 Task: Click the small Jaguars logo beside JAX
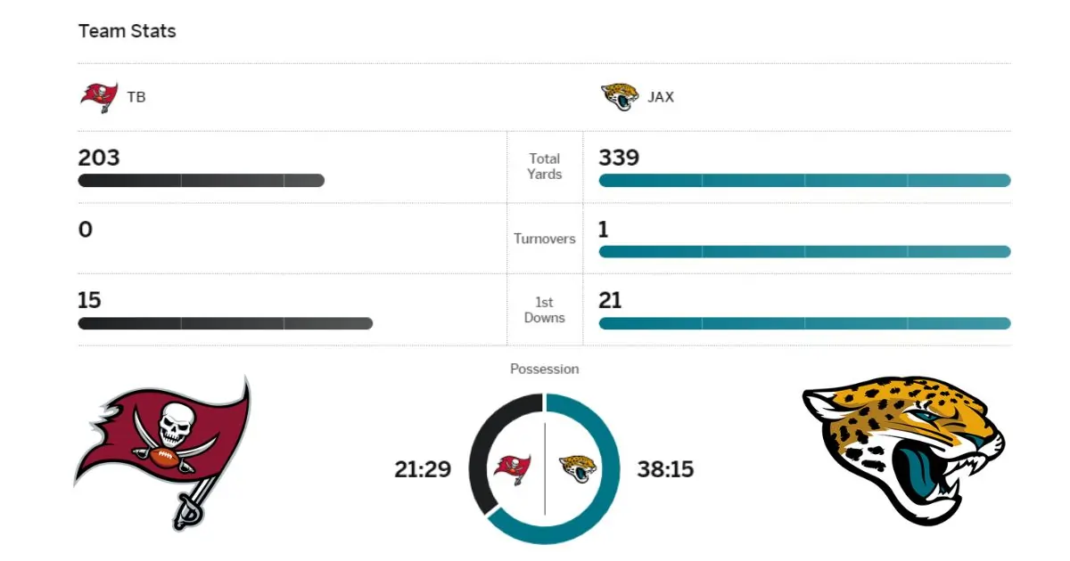click(x=620, y=97)
